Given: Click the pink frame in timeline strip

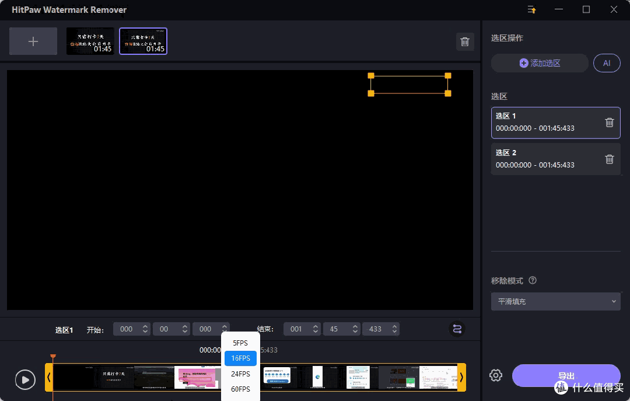Looking at the screenshot, I should [197, 377].
